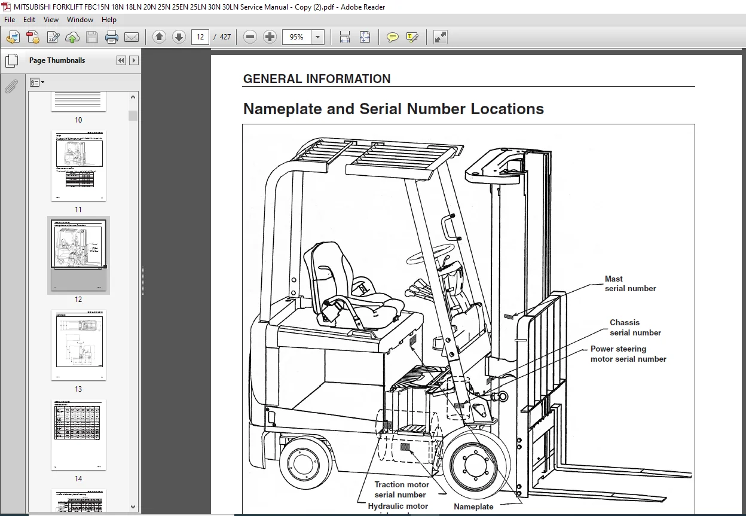746x516 pixels.
Task: Open the thumbnails options dropdown menu
Action: (x=37, y=82)
